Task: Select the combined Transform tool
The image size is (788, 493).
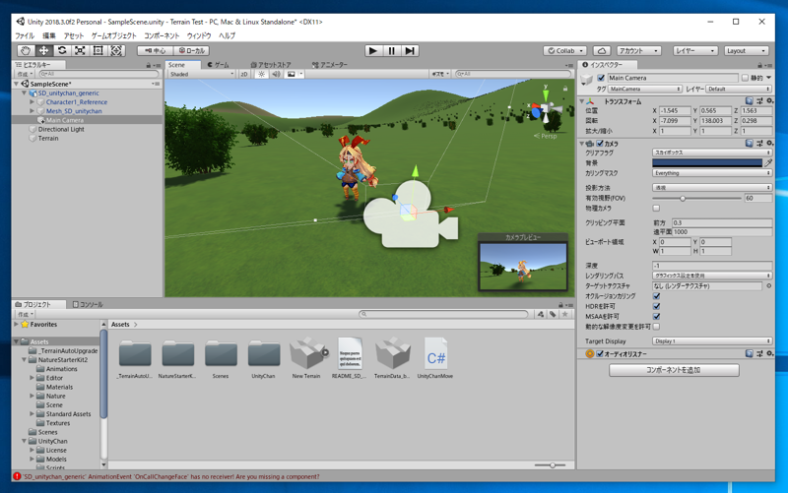Action: point(116,51)
